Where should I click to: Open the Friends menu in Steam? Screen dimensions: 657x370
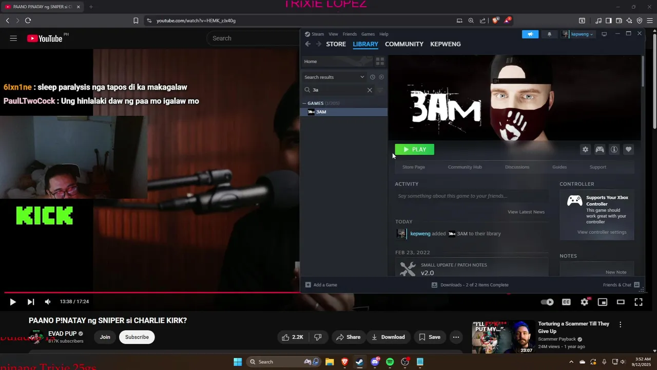pos(350,34)
